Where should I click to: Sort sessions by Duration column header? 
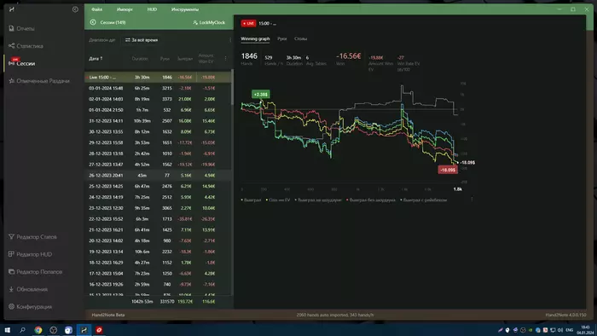pos(140,59)
